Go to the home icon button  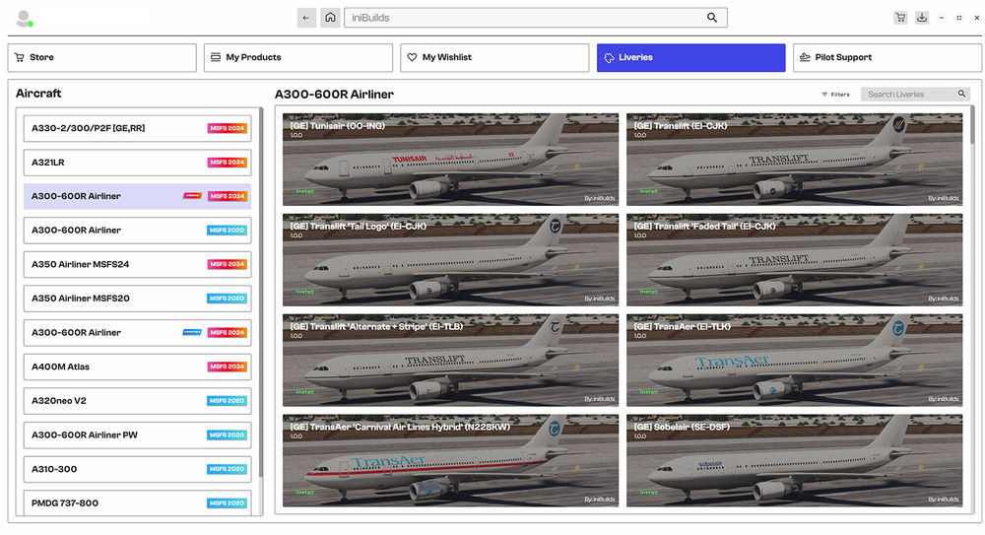point(330,18)
